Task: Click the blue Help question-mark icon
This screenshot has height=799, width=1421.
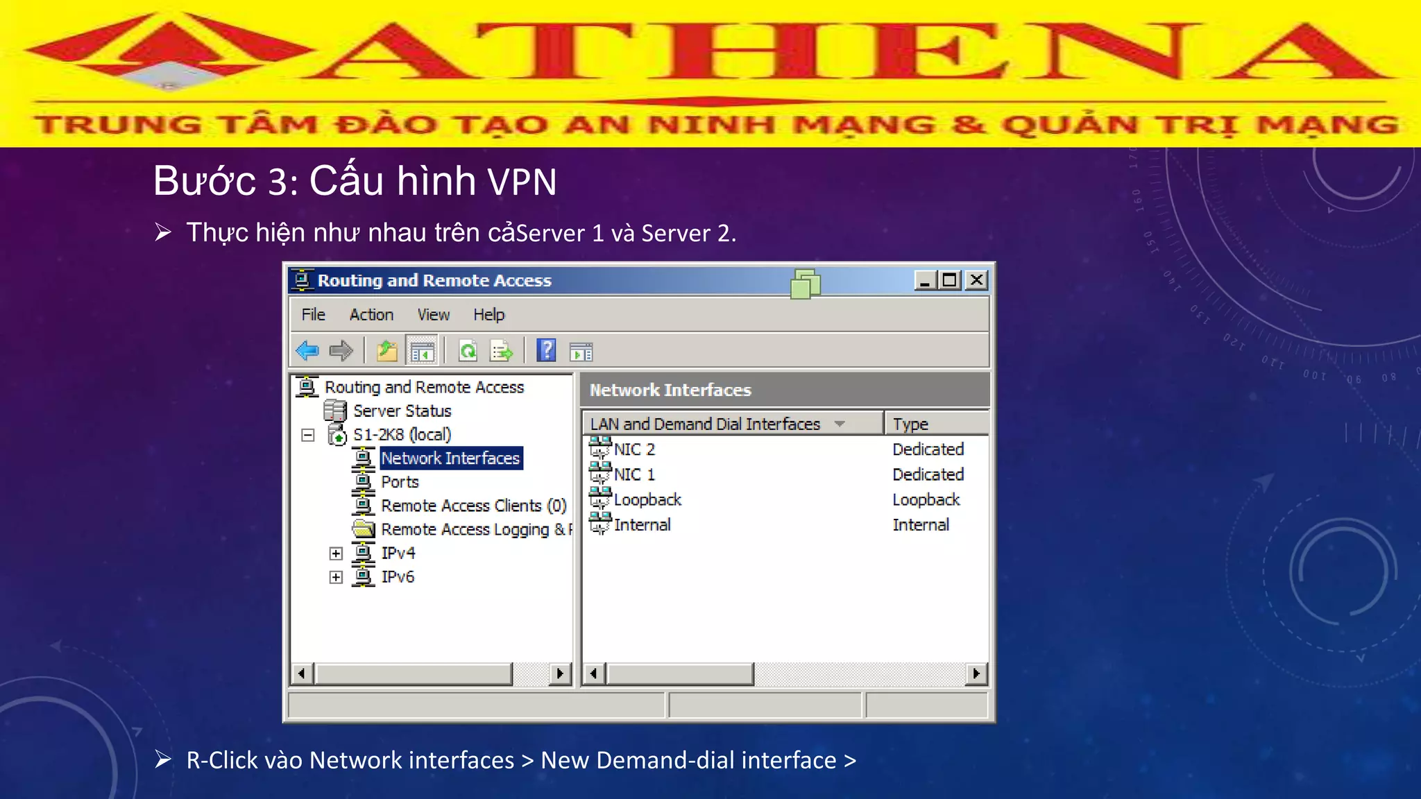Action: 547,351
